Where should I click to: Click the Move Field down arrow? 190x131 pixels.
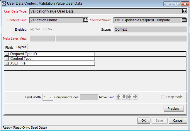tap(124, 97)
